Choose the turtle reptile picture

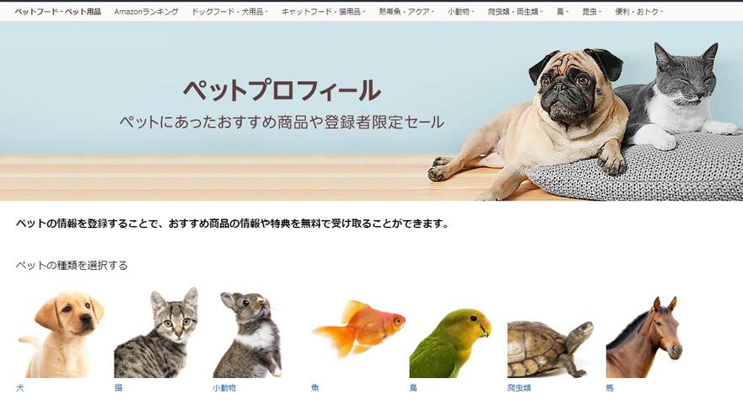pos(550,348)
